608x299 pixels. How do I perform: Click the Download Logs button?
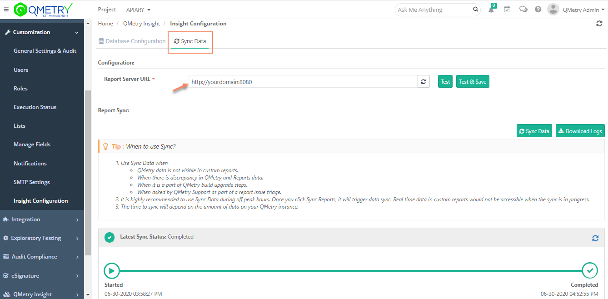coord(580,131)
